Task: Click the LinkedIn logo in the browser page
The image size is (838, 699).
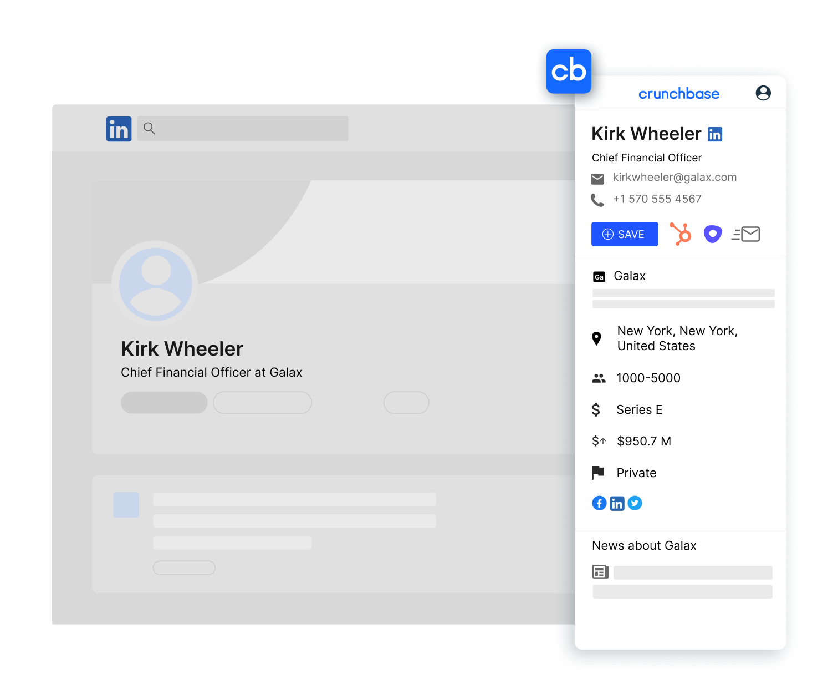Action: (119, 129)
